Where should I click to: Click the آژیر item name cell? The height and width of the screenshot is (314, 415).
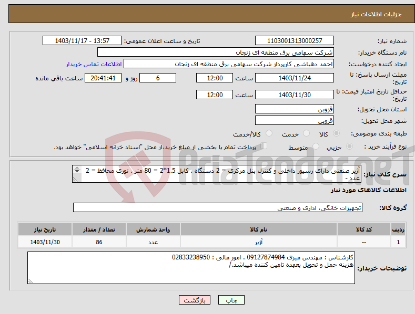[259, 242]
